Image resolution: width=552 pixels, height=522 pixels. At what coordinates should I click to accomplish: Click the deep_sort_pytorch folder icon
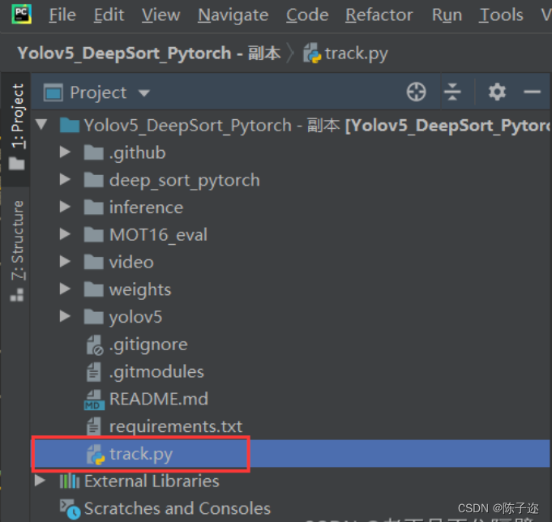pos(94,180)
